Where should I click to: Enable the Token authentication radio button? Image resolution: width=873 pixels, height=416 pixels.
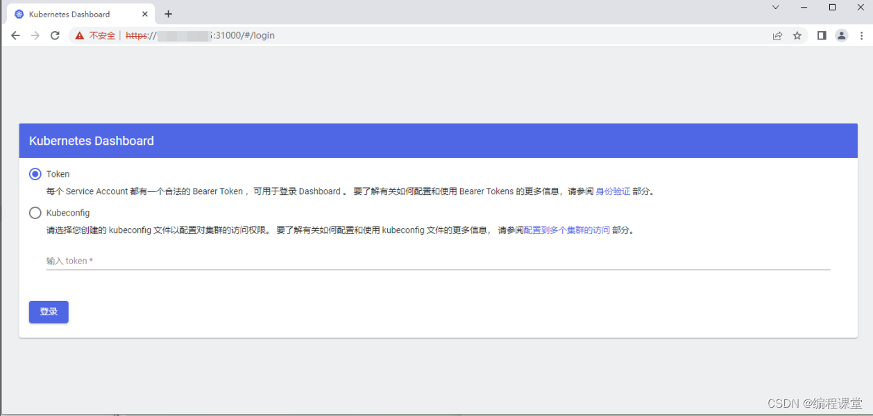(35, 174)
